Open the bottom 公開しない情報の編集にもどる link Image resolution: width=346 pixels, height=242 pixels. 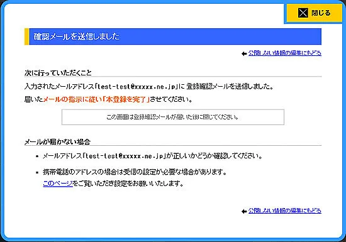tap(284, 211)
